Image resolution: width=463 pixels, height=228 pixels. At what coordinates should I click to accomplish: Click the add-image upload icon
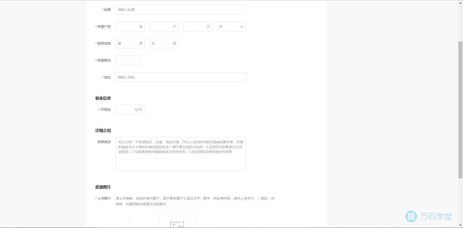177,224
